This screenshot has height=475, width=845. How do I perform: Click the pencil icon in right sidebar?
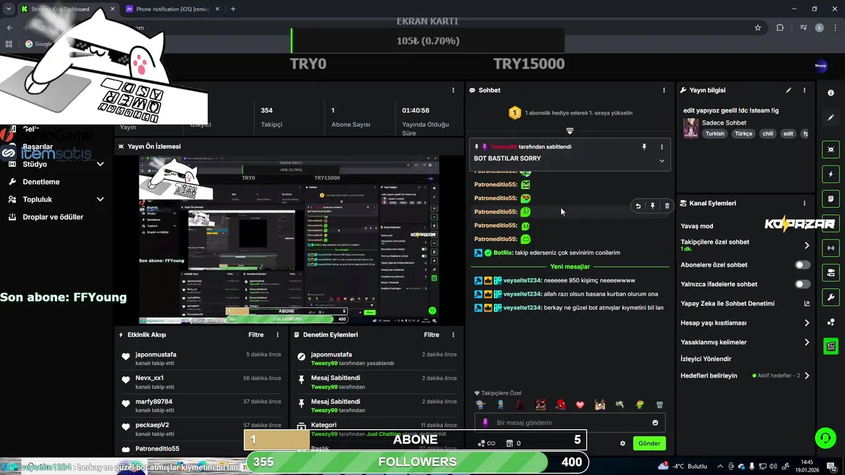(x=831, y=117)
